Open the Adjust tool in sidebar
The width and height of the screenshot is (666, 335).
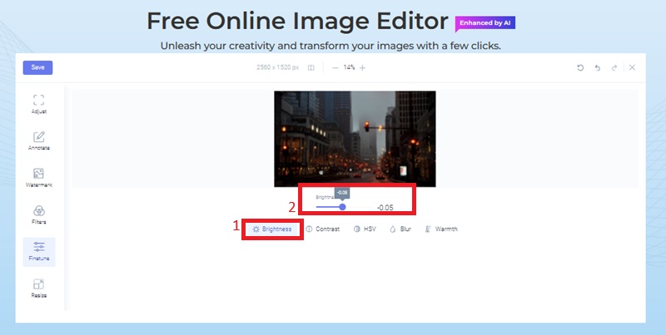coord(39,103)
